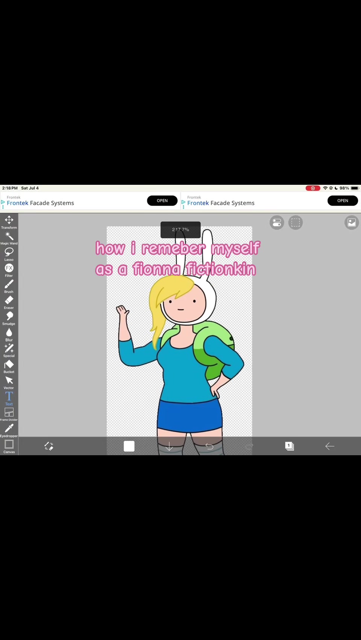Viewport: 361px width, 640px height.
Task: Select the Blur tool
Action: click(x=9, y=335)
